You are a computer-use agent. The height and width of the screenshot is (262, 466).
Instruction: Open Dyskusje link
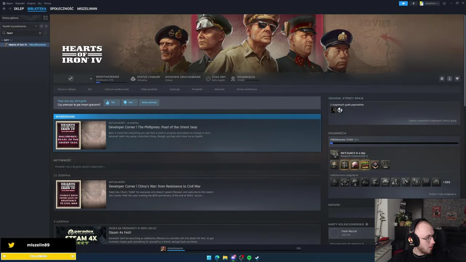coord(175,89)
